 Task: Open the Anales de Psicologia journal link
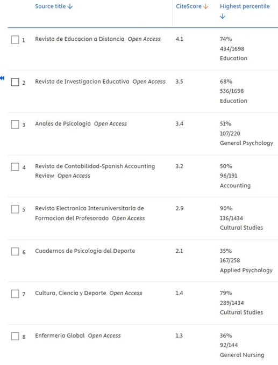click(63, 123)
